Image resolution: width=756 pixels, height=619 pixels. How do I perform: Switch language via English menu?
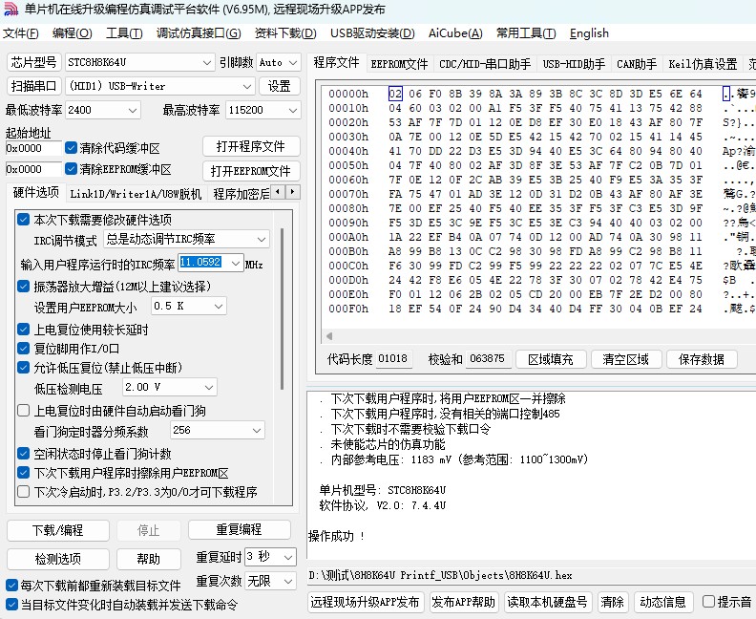click(x=589, y=33)
